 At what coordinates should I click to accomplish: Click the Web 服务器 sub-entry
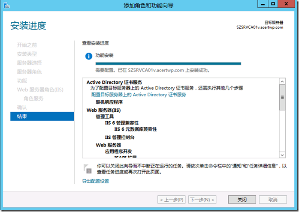[108, 145]
